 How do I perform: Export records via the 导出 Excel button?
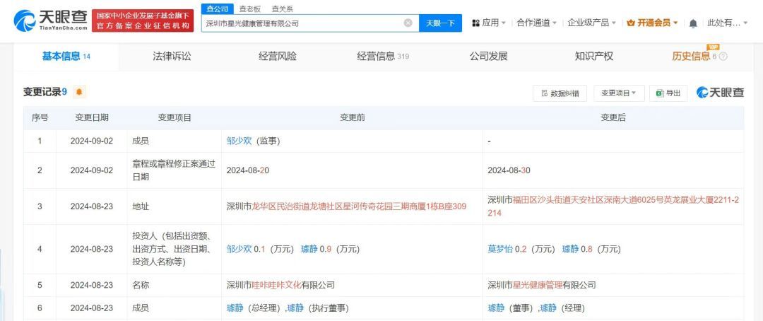point(668,93)
